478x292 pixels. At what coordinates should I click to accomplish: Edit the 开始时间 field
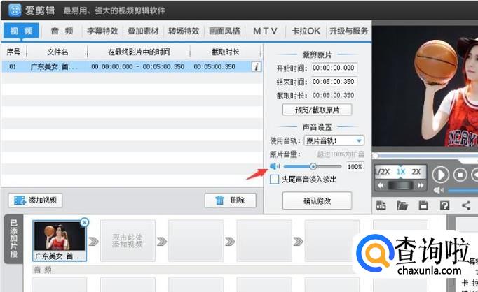tap(334, 68)
